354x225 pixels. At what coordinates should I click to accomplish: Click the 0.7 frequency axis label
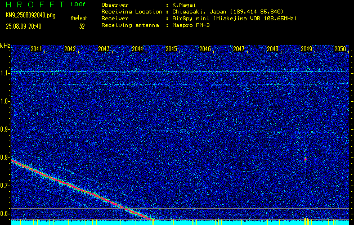(5, 186)
